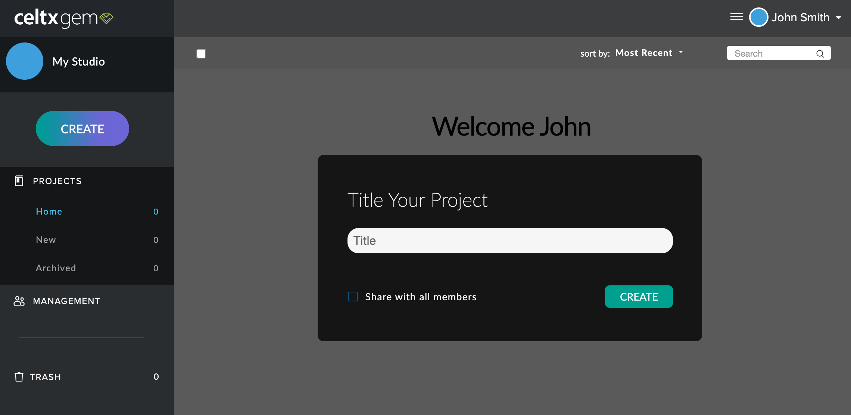Click the Title Your Project heading
The image size is (851, 415).
click(417, 200)
